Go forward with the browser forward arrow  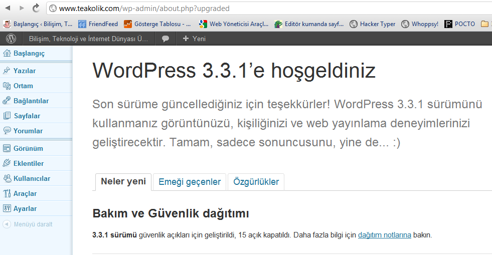coord(22,8)
